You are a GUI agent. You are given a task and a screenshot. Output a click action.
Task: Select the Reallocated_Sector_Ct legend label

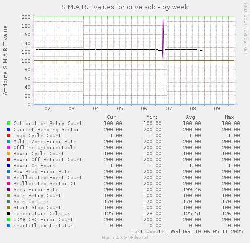(x=45, y=184)
